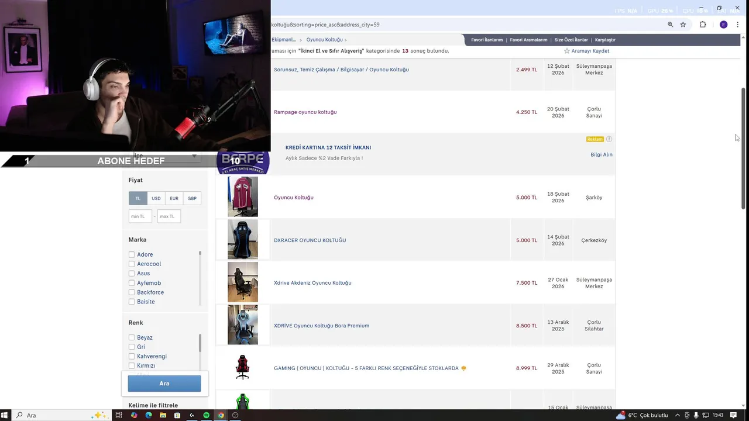Open the Sorunsuz, Temiz Çalışma listing
The height and width of the screenshot is (421, 749).
click(341, 70)
